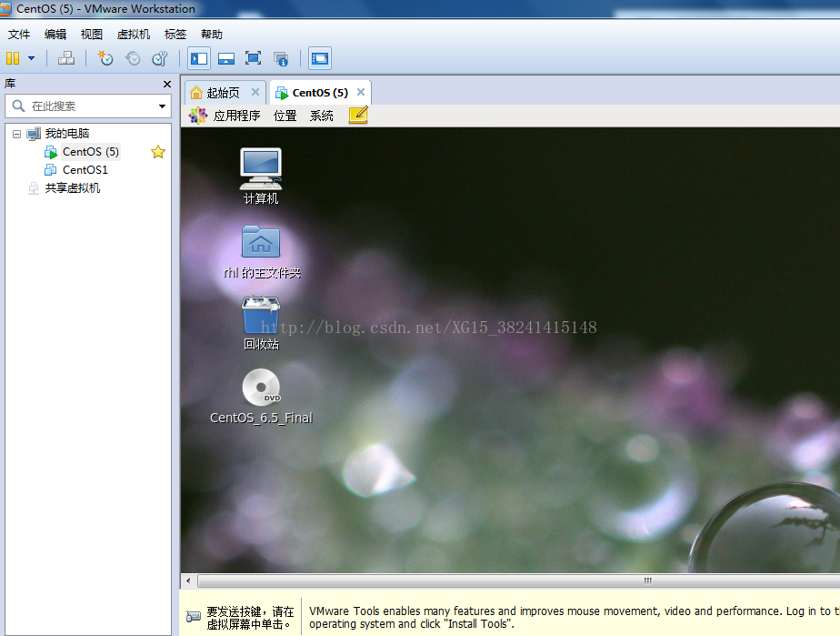The width and height of the screenshot is (840, 636).
Task: Toggle the thumbnail bar view button
Action: click(226, 58)
